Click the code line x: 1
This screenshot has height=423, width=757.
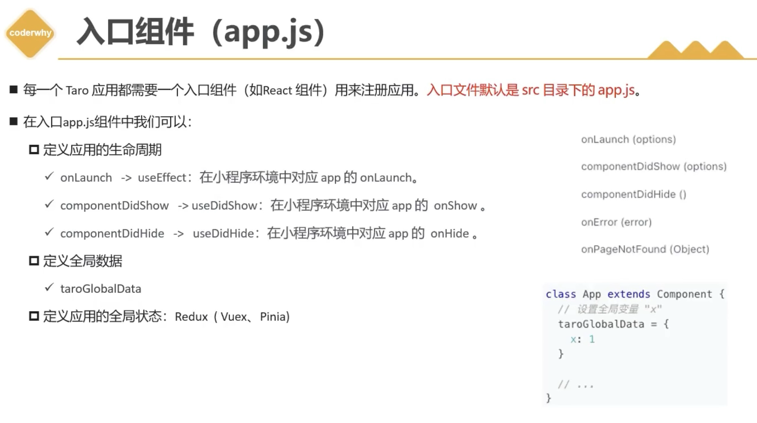coord(583,339)
